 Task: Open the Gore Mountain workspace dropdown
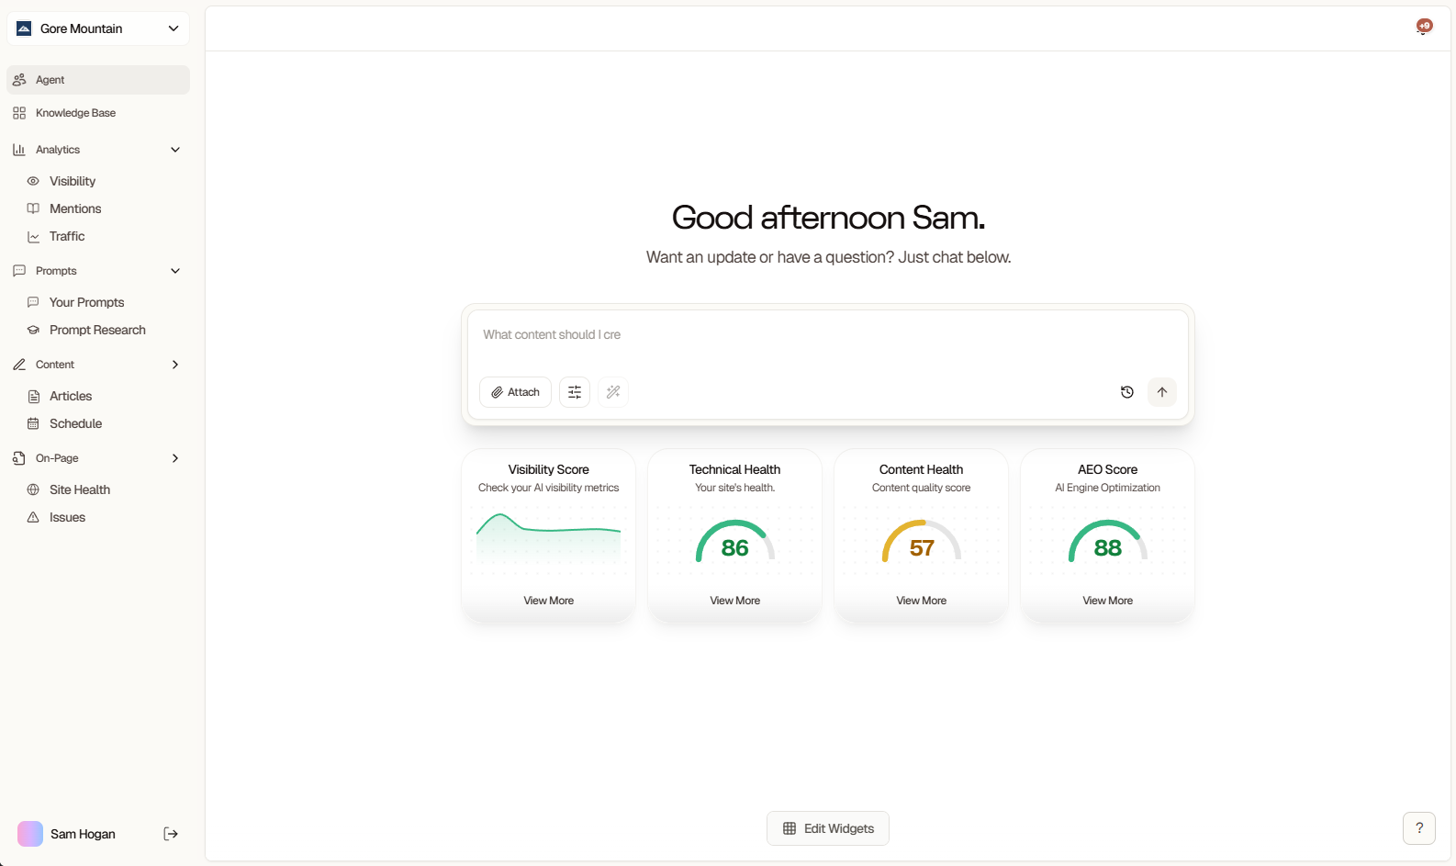point(98,28)
